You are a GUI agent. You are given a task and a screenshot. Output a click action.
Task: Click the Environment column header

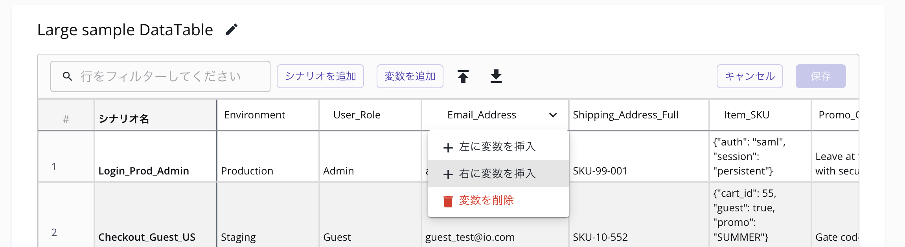click(254, 115)
